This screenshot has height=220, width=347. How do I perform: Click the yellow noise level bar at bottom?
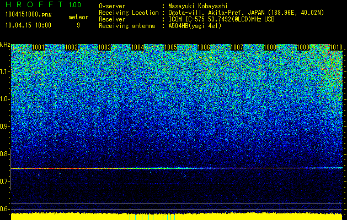coord(177,217)
